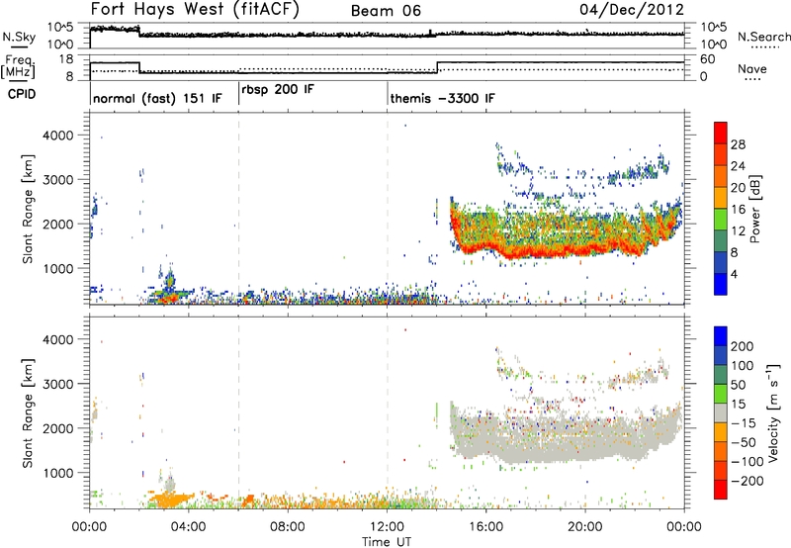The height and width of the screenshot is (548, 791).
Task: Click the 'Nave' legend label
Action: point(752,69)
